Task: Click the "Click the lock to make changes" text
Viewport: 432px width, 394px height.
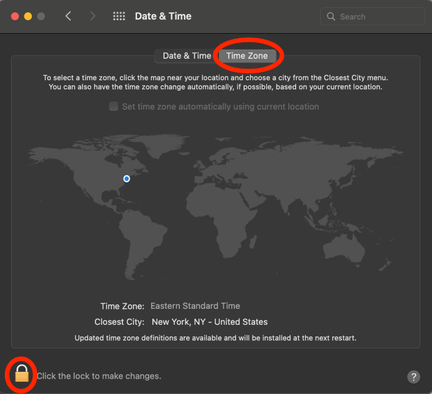Action: [99, 376]
